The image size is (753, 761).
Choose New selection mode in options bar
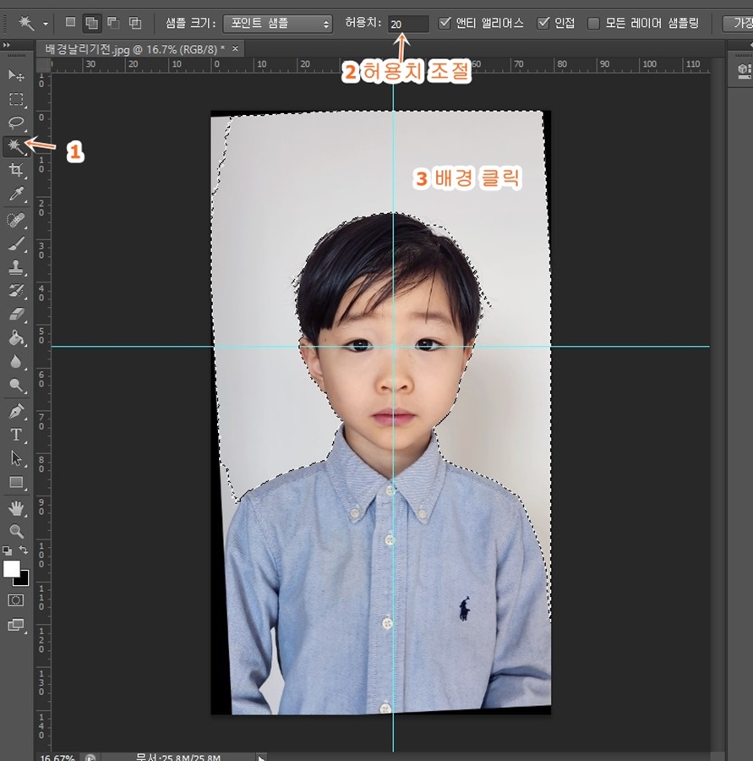tap(70, 22)
